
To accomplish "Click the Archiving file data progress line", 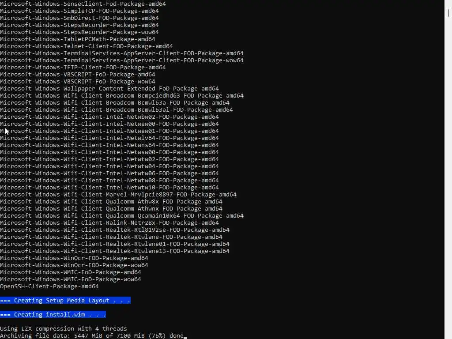I will tap(92, 336).
